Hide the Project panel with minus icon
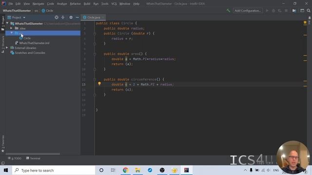The height and width of the screenshot is (175, 312). click(77, 17)
